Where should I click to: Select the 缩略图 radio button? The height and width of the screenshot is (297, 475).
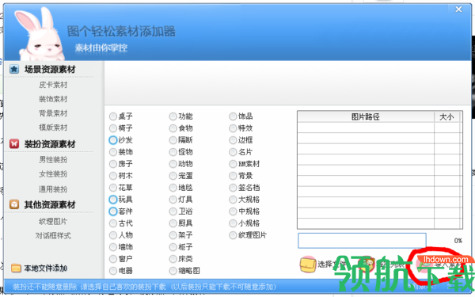click(x=173, y=271)
